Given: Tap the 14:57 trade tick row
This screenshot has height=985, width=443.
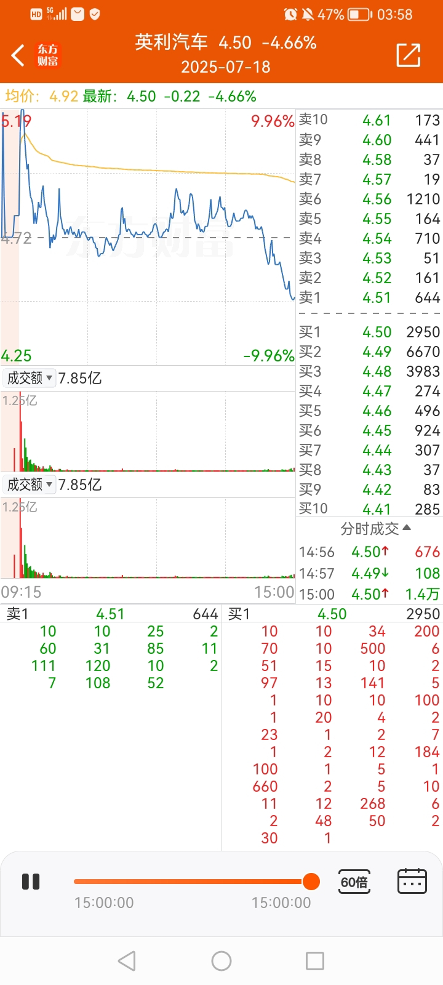Looking at the screenshot, I should click(369, 573).
